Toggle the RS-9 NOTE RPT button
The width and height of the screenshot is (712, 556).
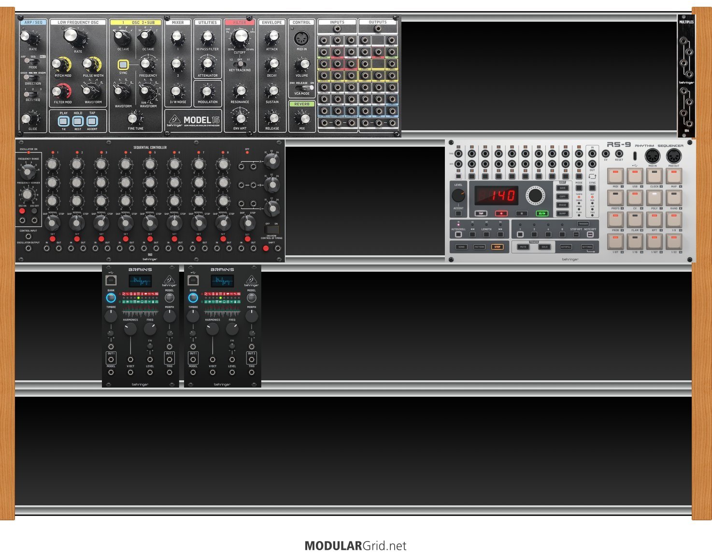click(x=590, y=235)
